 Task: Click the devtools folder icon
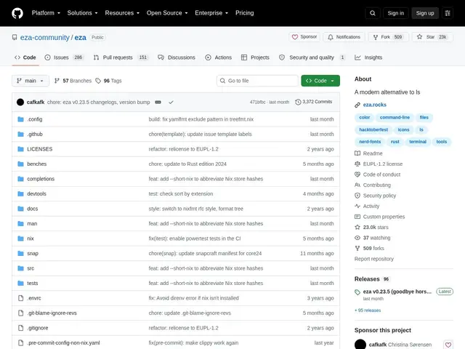point(21,194)
